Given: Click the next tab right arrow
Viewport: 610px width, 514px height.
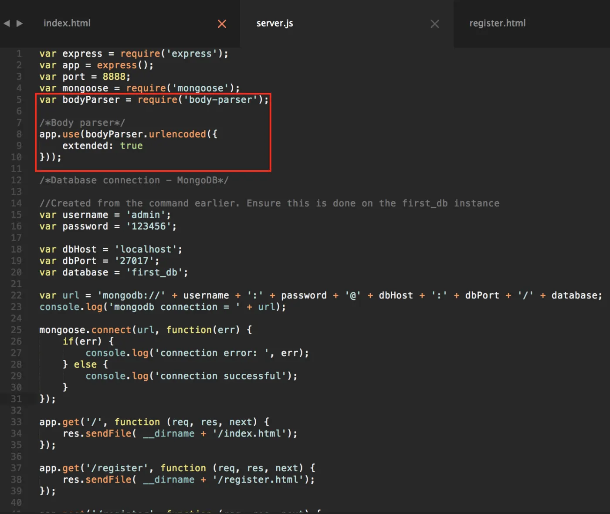Looking at the screenshot, I should point(20,24).
